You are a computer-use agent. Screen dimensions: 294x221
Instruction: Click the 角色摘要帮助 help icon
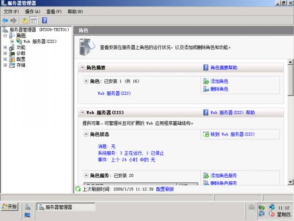coord(206,68)
